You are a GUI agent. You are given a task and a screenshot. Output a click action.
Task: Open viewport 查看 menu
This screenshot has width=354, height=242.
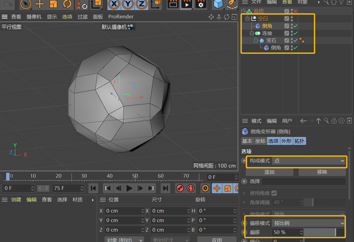coord(16,17)
